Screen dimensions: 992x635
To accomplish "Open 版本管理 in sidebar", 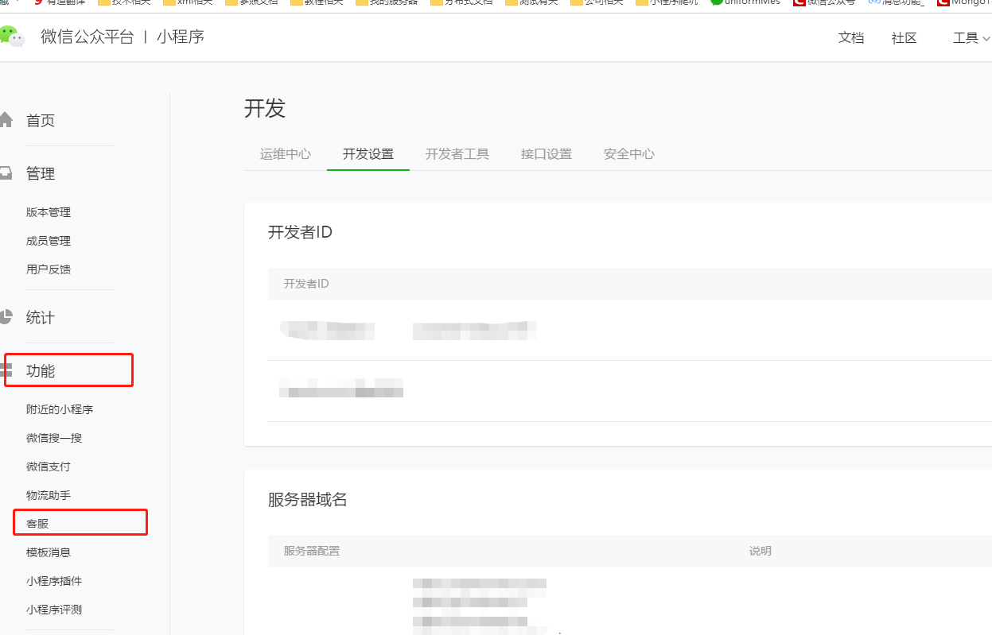I will (x=49, y=212).
